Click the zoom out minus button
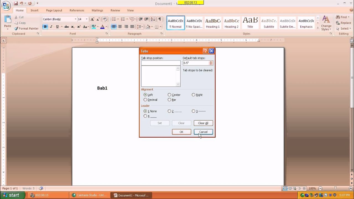 [x=320, y=188]
